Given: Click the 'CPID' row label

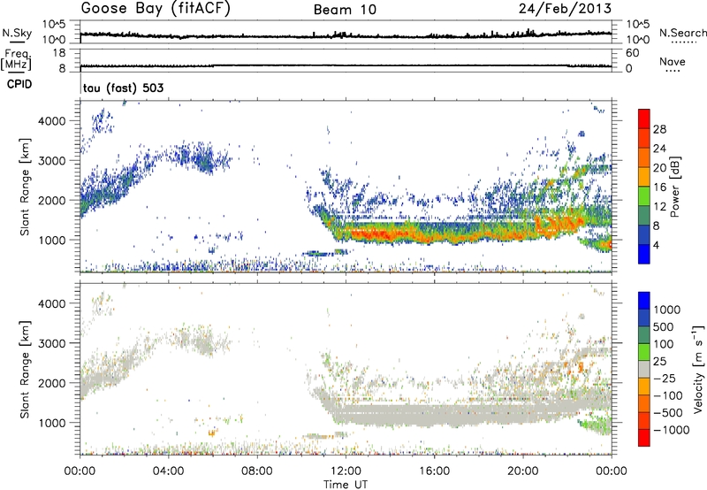Looking at the screenshot, I should [x=19, y=84].
